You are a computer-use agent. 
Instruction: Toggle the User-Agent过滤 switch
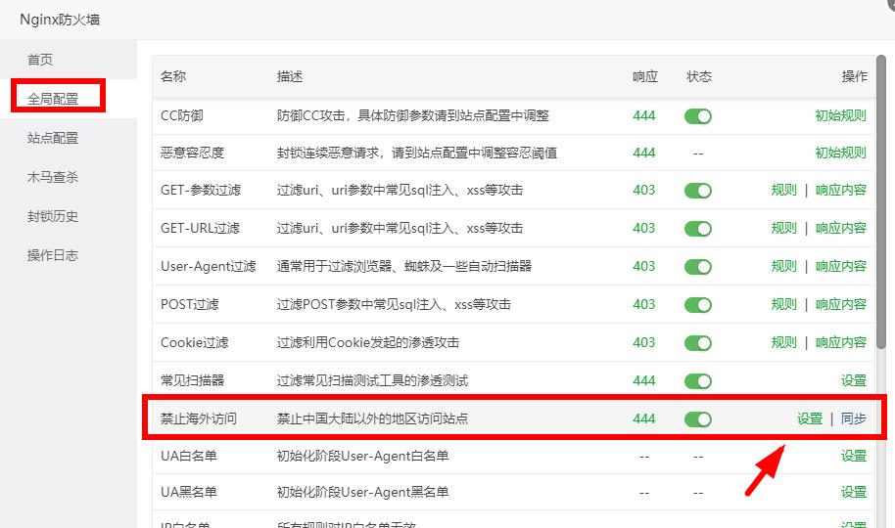click(698, 267)
